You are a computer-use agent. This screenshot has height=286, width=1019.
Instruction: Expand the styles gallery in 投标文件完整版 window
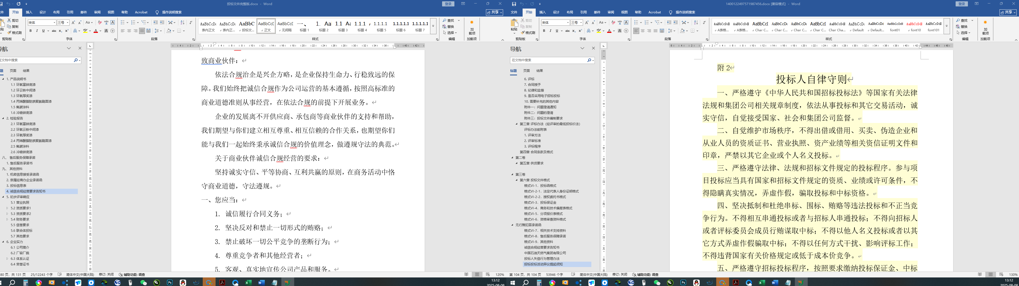click(x=433, y=26)
